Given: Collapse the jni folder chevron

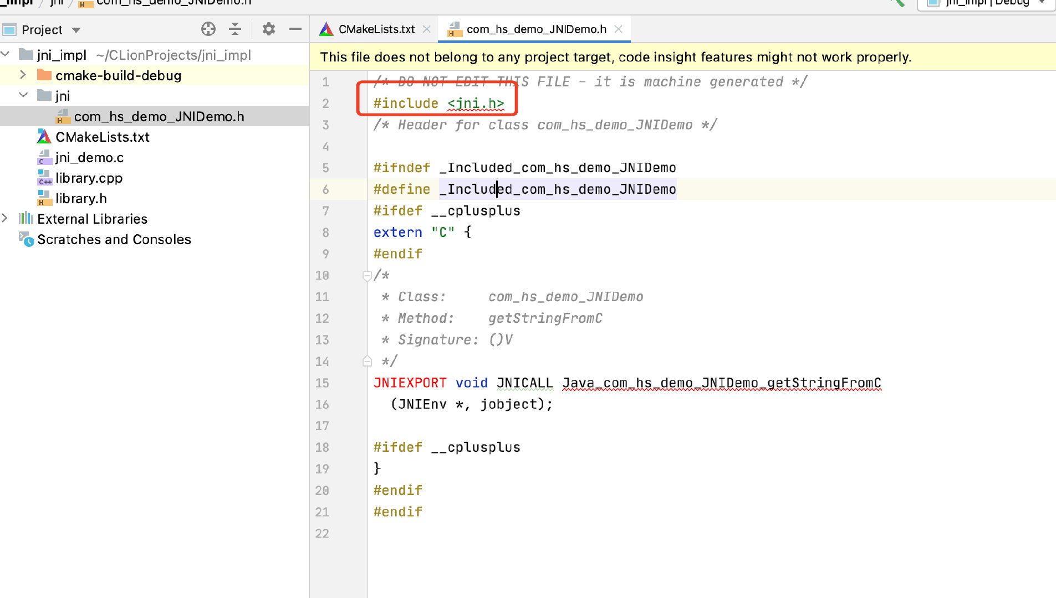Looking at the screenshot, I should 23,95.
